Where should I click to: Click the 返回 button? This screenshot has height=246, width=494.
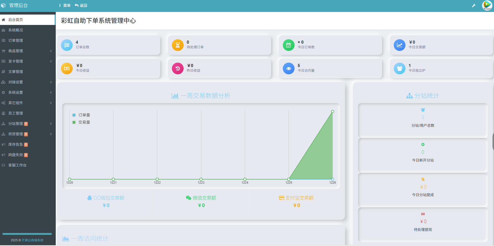(x=81, y=5)
